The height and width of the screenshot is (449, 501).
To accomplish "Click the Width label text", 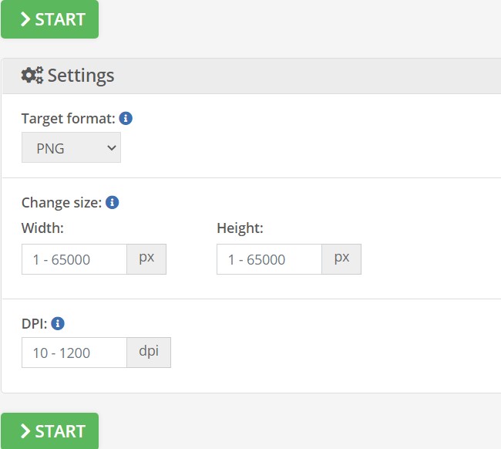I will [42, 228].
